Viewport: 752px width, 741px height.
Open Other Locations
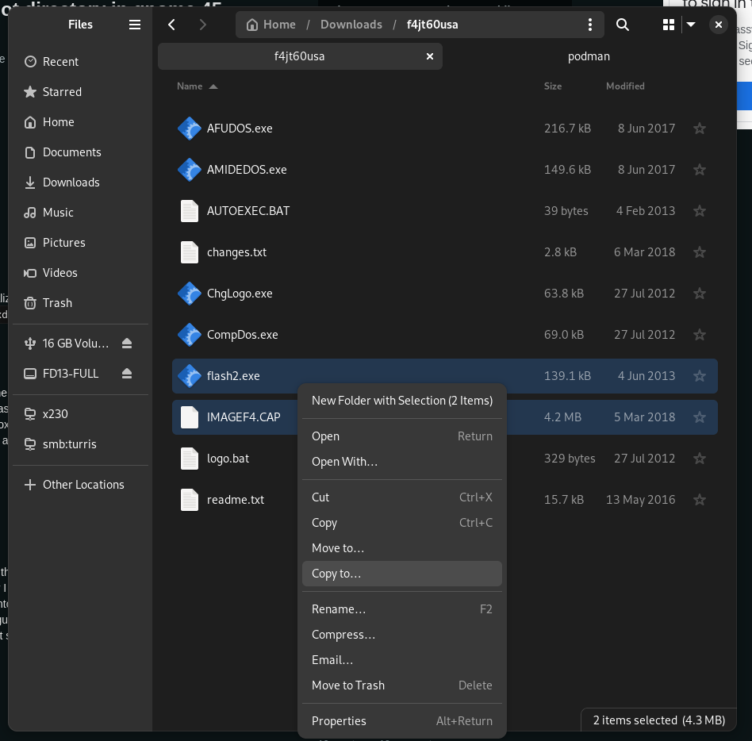80,485
